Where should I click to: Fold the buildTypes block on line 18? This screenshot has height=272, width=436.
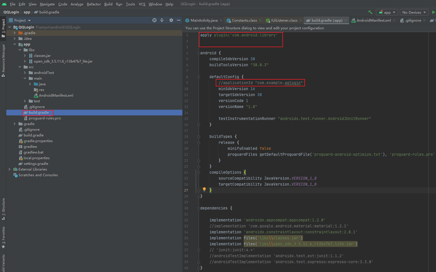pos(199,137)
